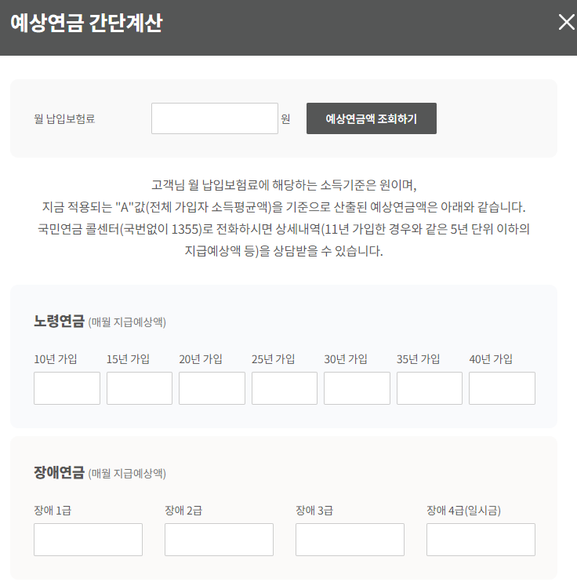This screenshot has height=582, width=577.
Task: Select the 15년 가입 pension field
Action: (x=139, y=388)
